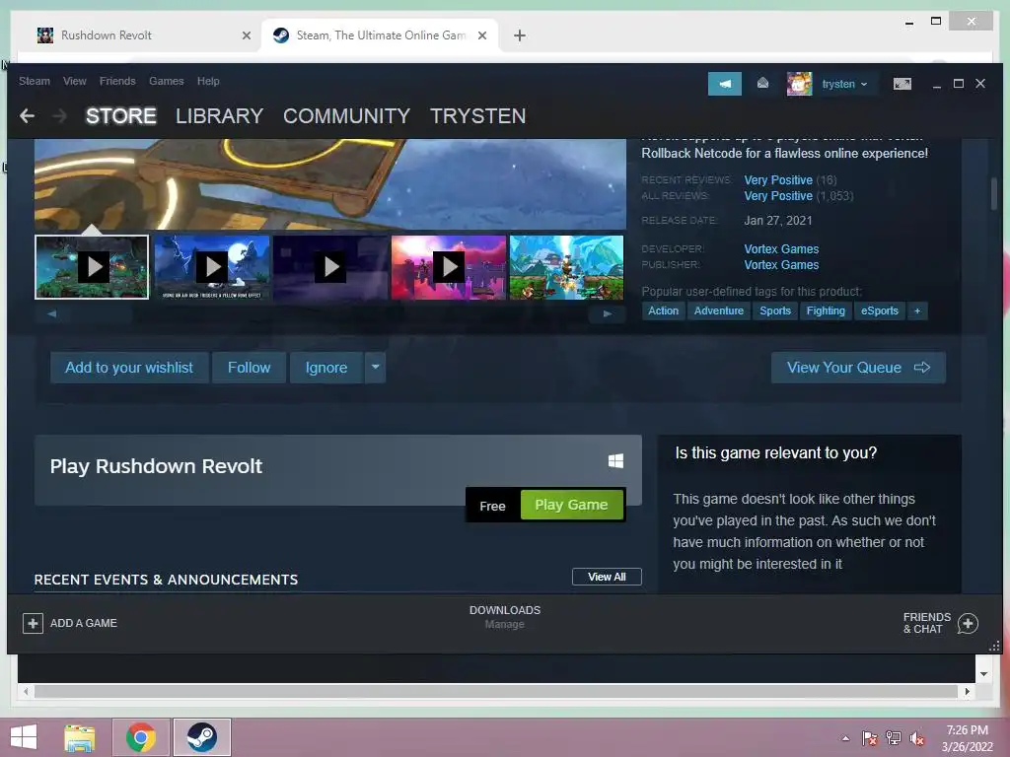Viewport: 1010px width, 757px height.
Task: Click the Add a Game plus icon
Action: [33, 623]
